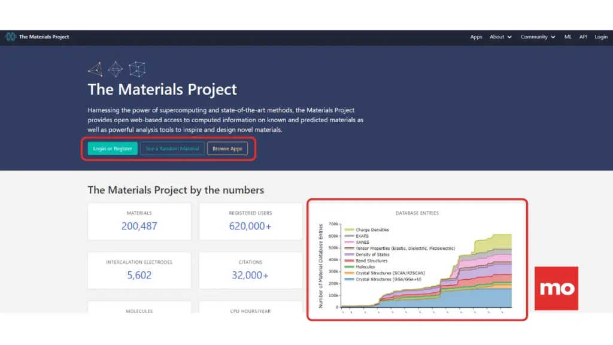The image size is (613, 345).
Task: Click See a Random Material button
Action: coord(172,149)
